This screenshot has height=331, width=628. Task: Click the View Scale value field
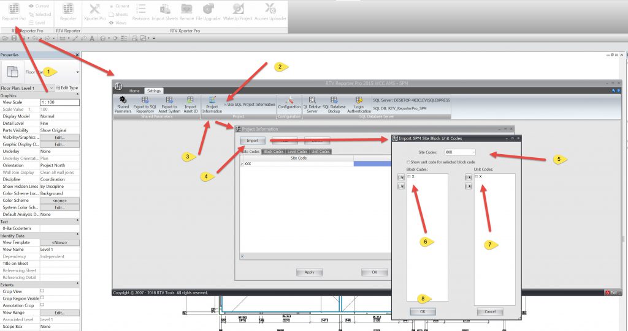tap(59, 102)
